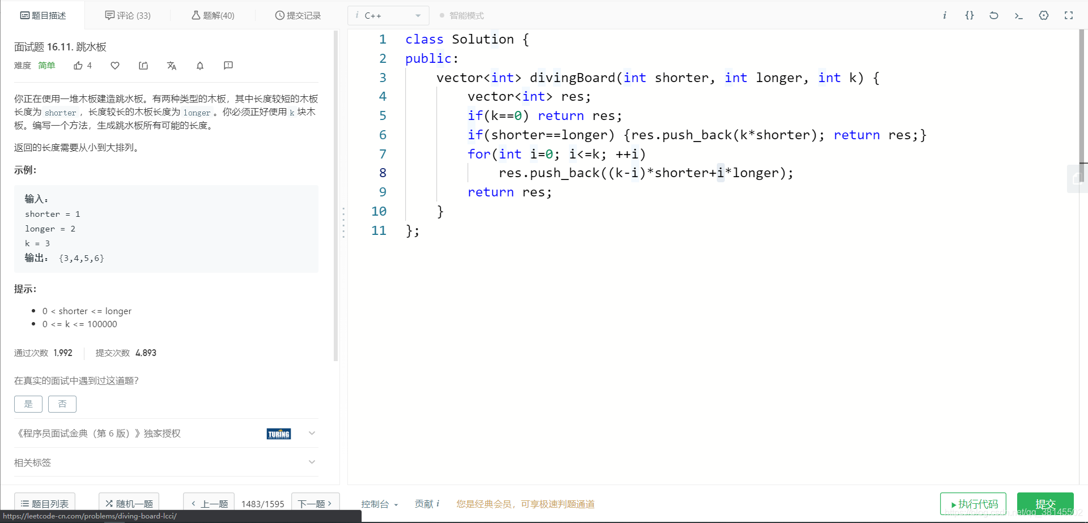1088x523 pixels.
Task: Reset code with the restore icon
Action: click(994, 15)
